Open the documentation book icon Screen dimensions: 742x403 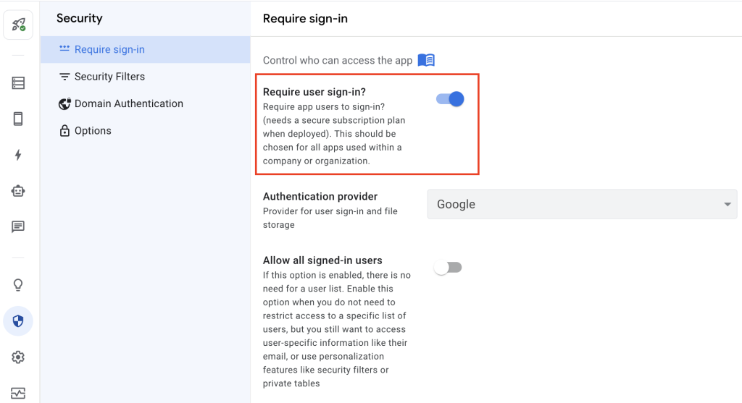[426, 60]
